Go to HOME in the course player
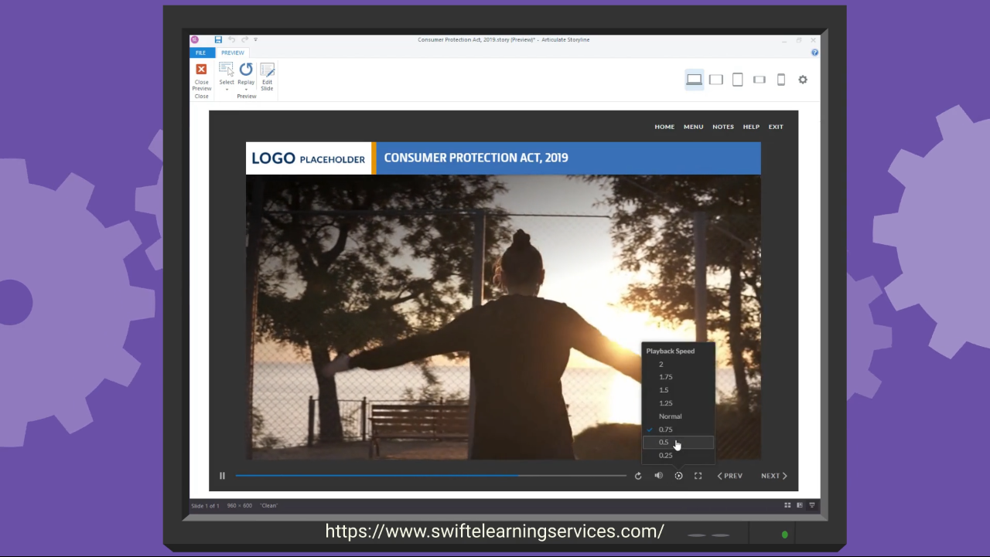 (x=664, y=127)
